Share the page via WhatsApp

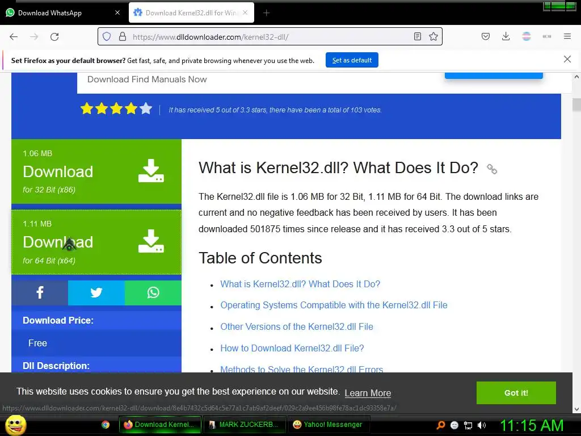(x=153, y=292)
